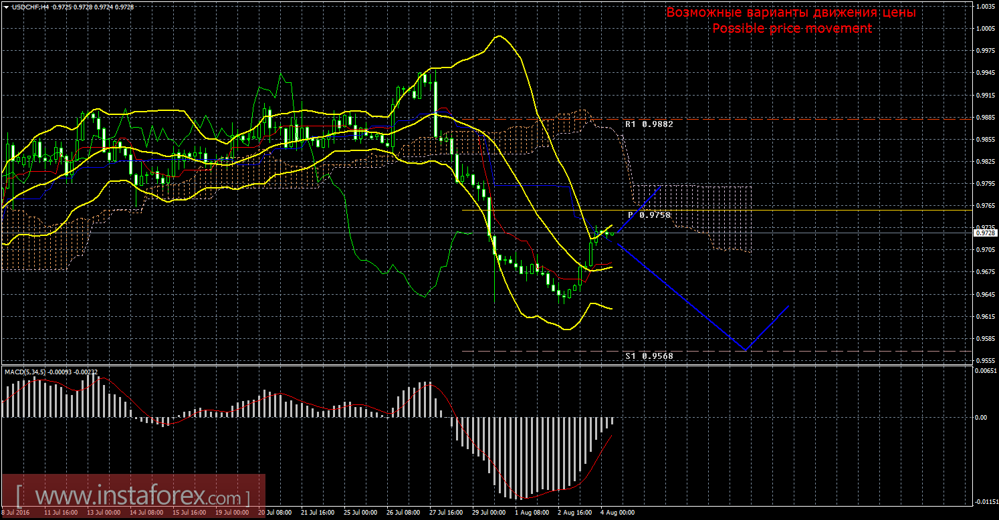
Task: Click the 21 Jul 16:00 time label
Action: click(318, 513)
